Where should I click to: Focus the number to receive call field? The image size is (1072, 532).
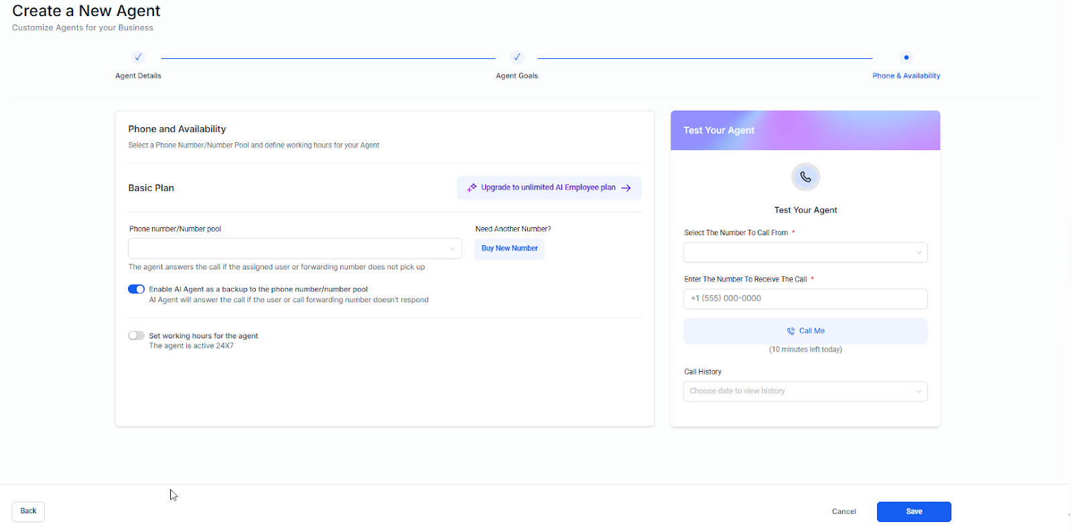click(x=805, y=299)
